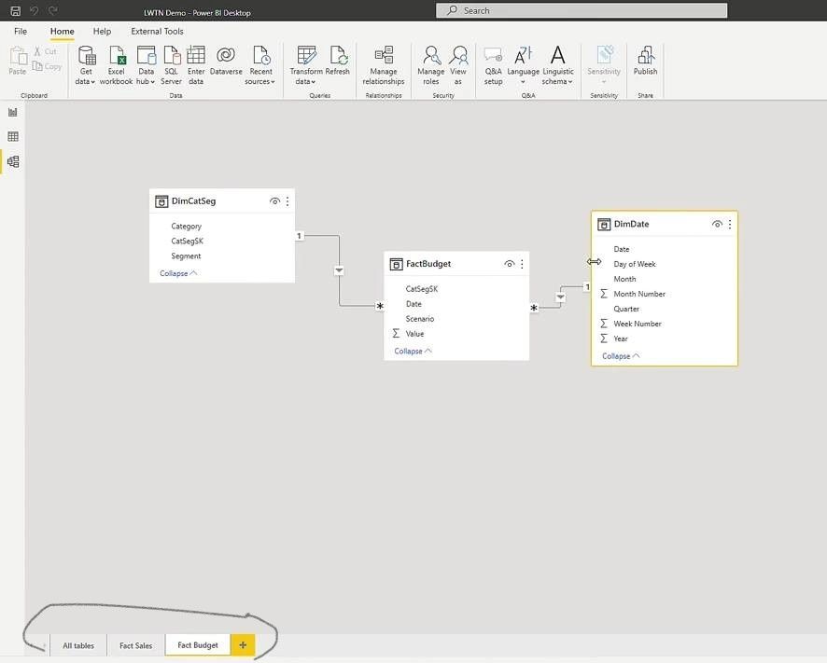Viewport: 827px width, 663px height.
Task: Click filter direction arrow on DimDate relationship
Action: [560, 297]
